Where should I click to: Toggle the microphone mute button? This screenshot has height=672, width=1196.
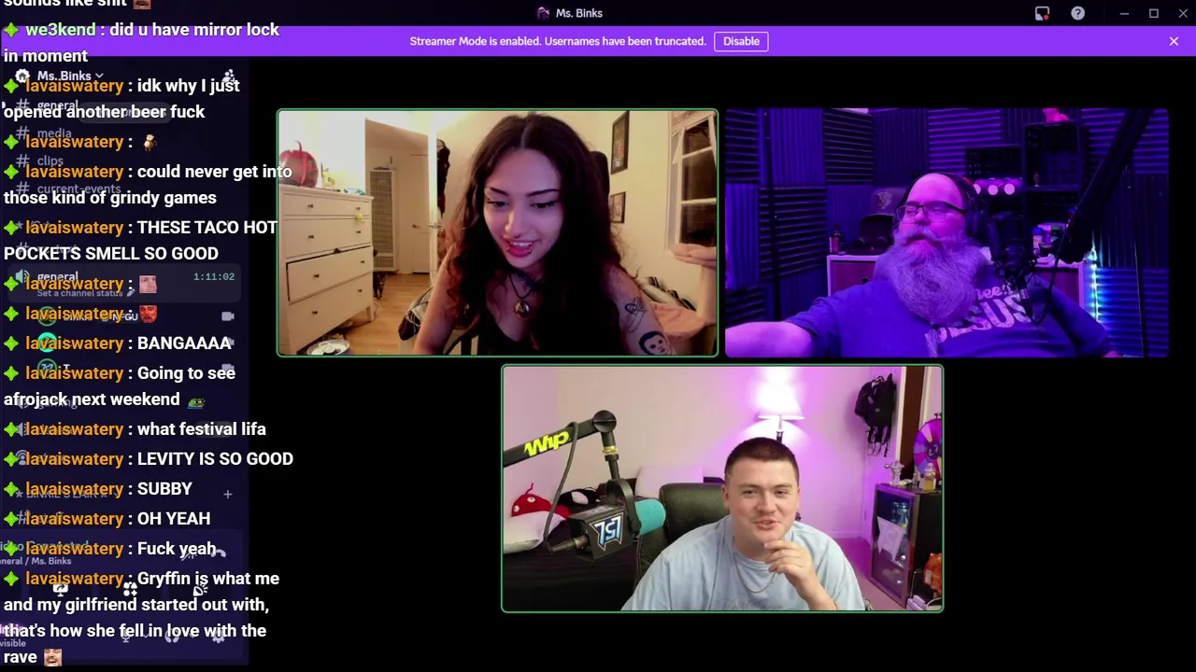tap(127, 637)
